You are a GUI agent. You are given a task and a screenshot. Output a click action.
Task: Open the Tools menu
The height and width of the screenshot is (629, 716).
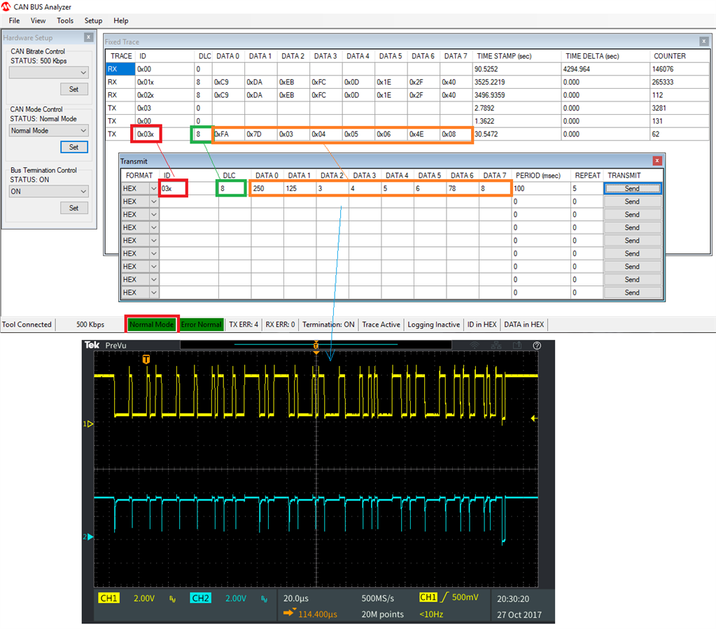click(65, 21)
